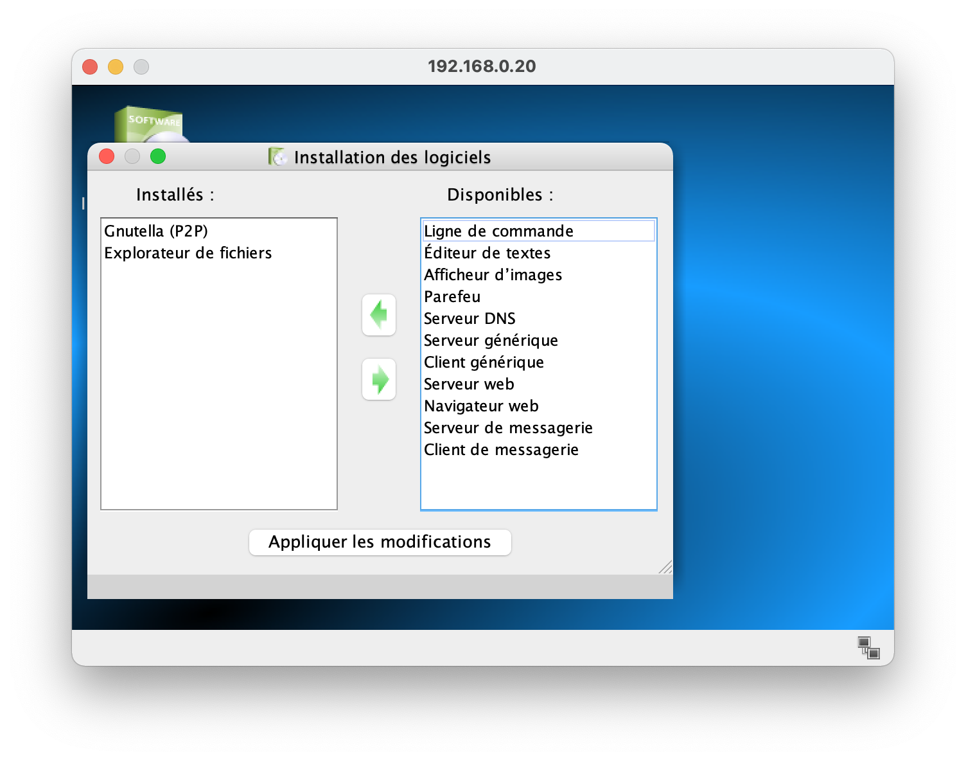
Task: Choose Éditeur de textes from available software
Action: (487, 253)
